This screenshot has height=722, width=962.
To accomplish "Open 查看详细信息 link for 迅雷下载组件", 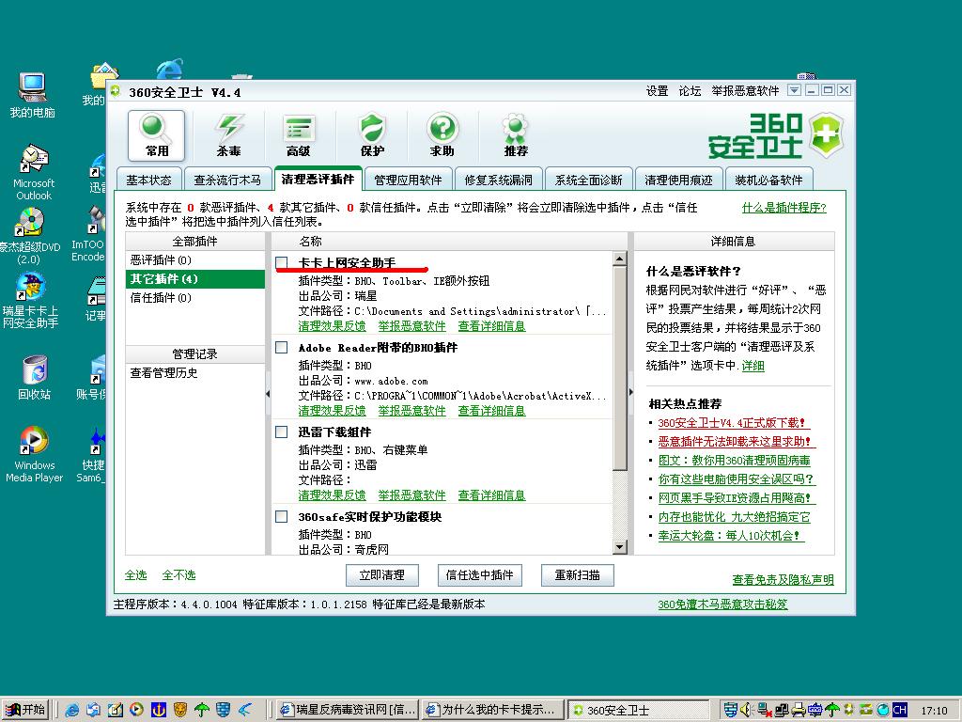I will pyautogui.click(x=491, y=495).
